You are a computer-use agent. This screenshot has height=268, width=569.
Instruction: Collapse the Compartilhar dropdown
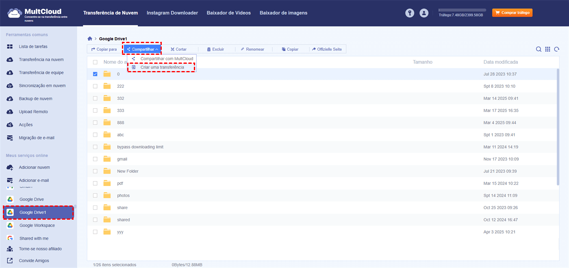[x=142, y=49]
